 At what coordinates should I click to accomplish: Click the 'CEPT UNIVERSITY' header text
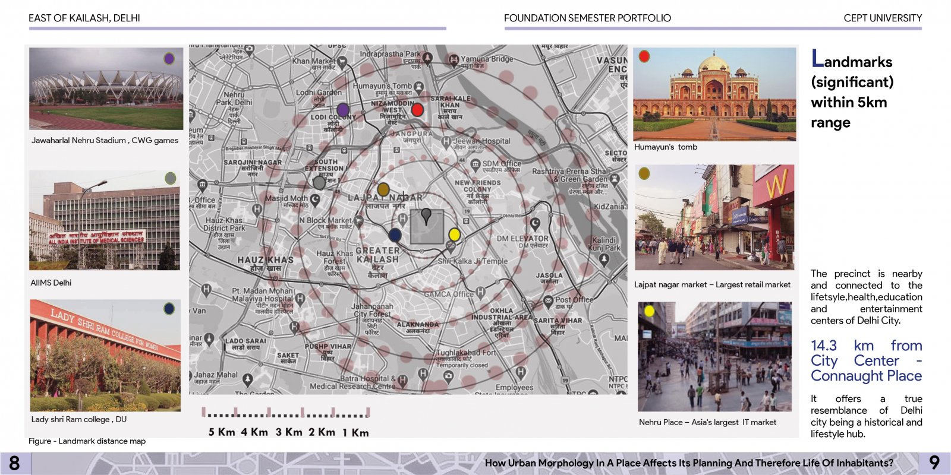click(883, 18)
